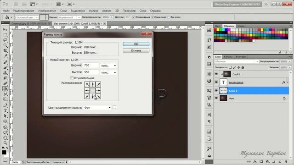Select the Brush tool

point(5,67)
